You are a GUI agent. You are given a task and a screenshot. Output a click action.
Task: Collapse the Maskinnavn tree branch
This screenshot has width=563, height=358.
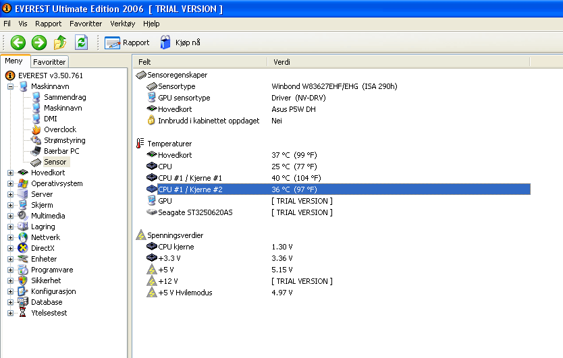point(10,86)
